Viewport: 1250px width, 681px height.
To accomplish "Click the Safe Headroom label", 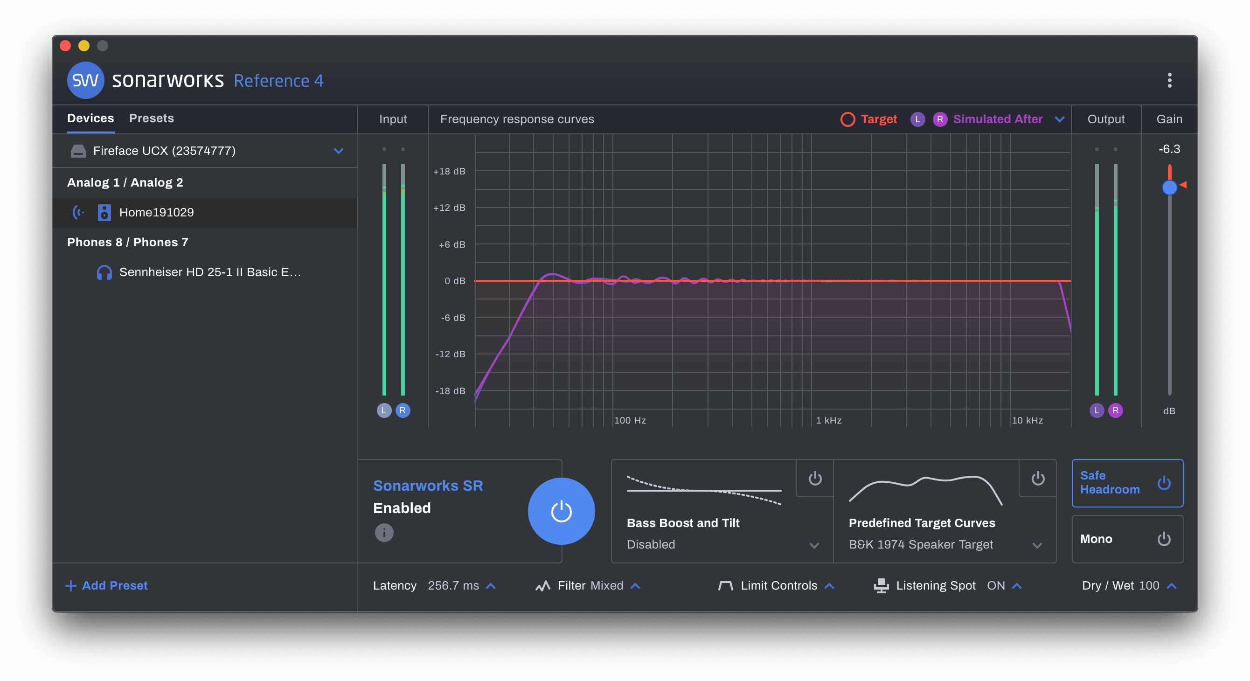I will (1109, 482).
